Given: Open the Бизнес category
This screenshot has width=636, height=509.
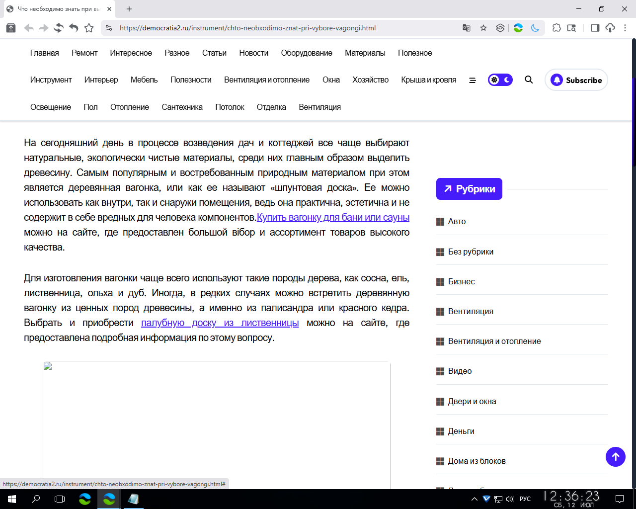Looking at the screenshot, I should click(x=462, y=281).
